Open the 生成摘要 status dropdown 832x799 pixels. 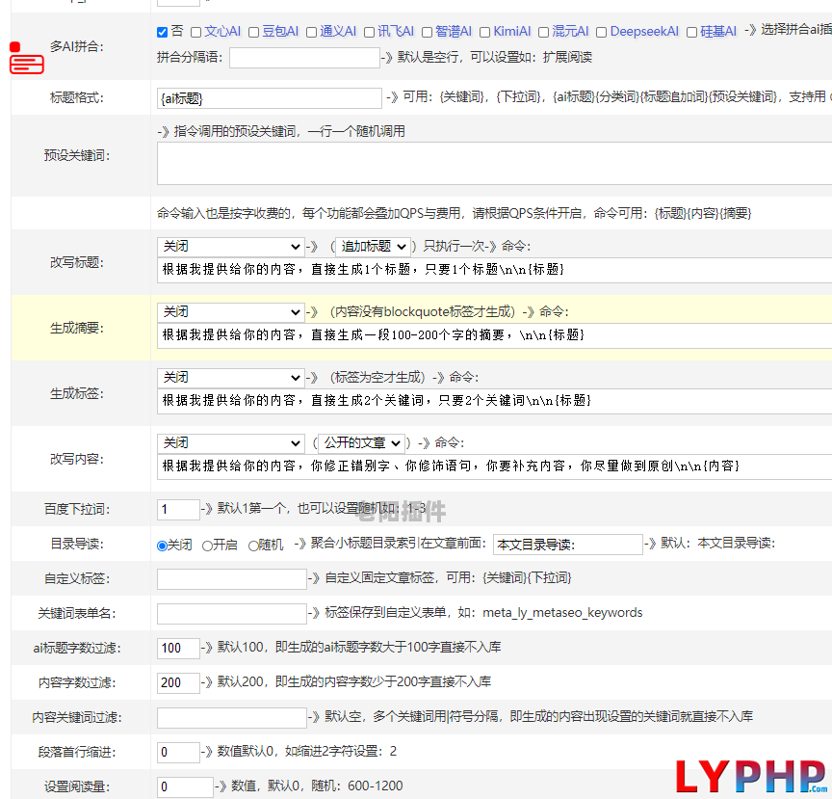[230, 312]
